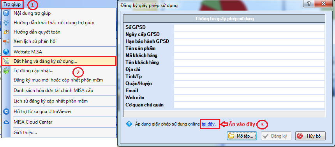Click the Tỉnh/Tp value field
Viewport: 335px width, 147px height.
click(249, 76)
